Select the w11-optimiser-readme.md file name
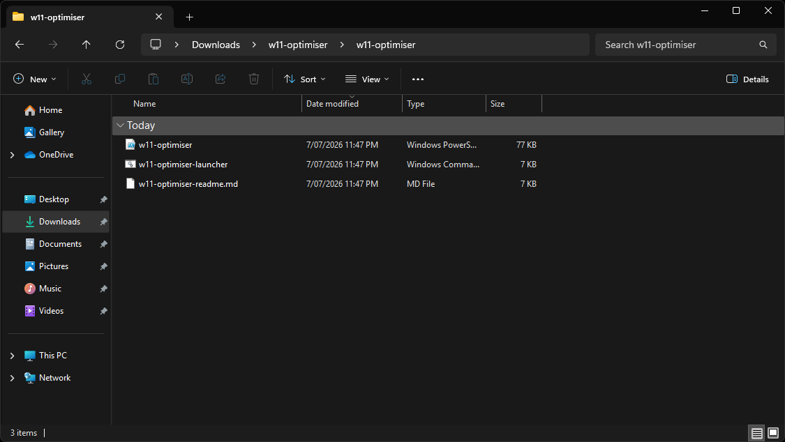785x442 pixels. coord(188,183)
